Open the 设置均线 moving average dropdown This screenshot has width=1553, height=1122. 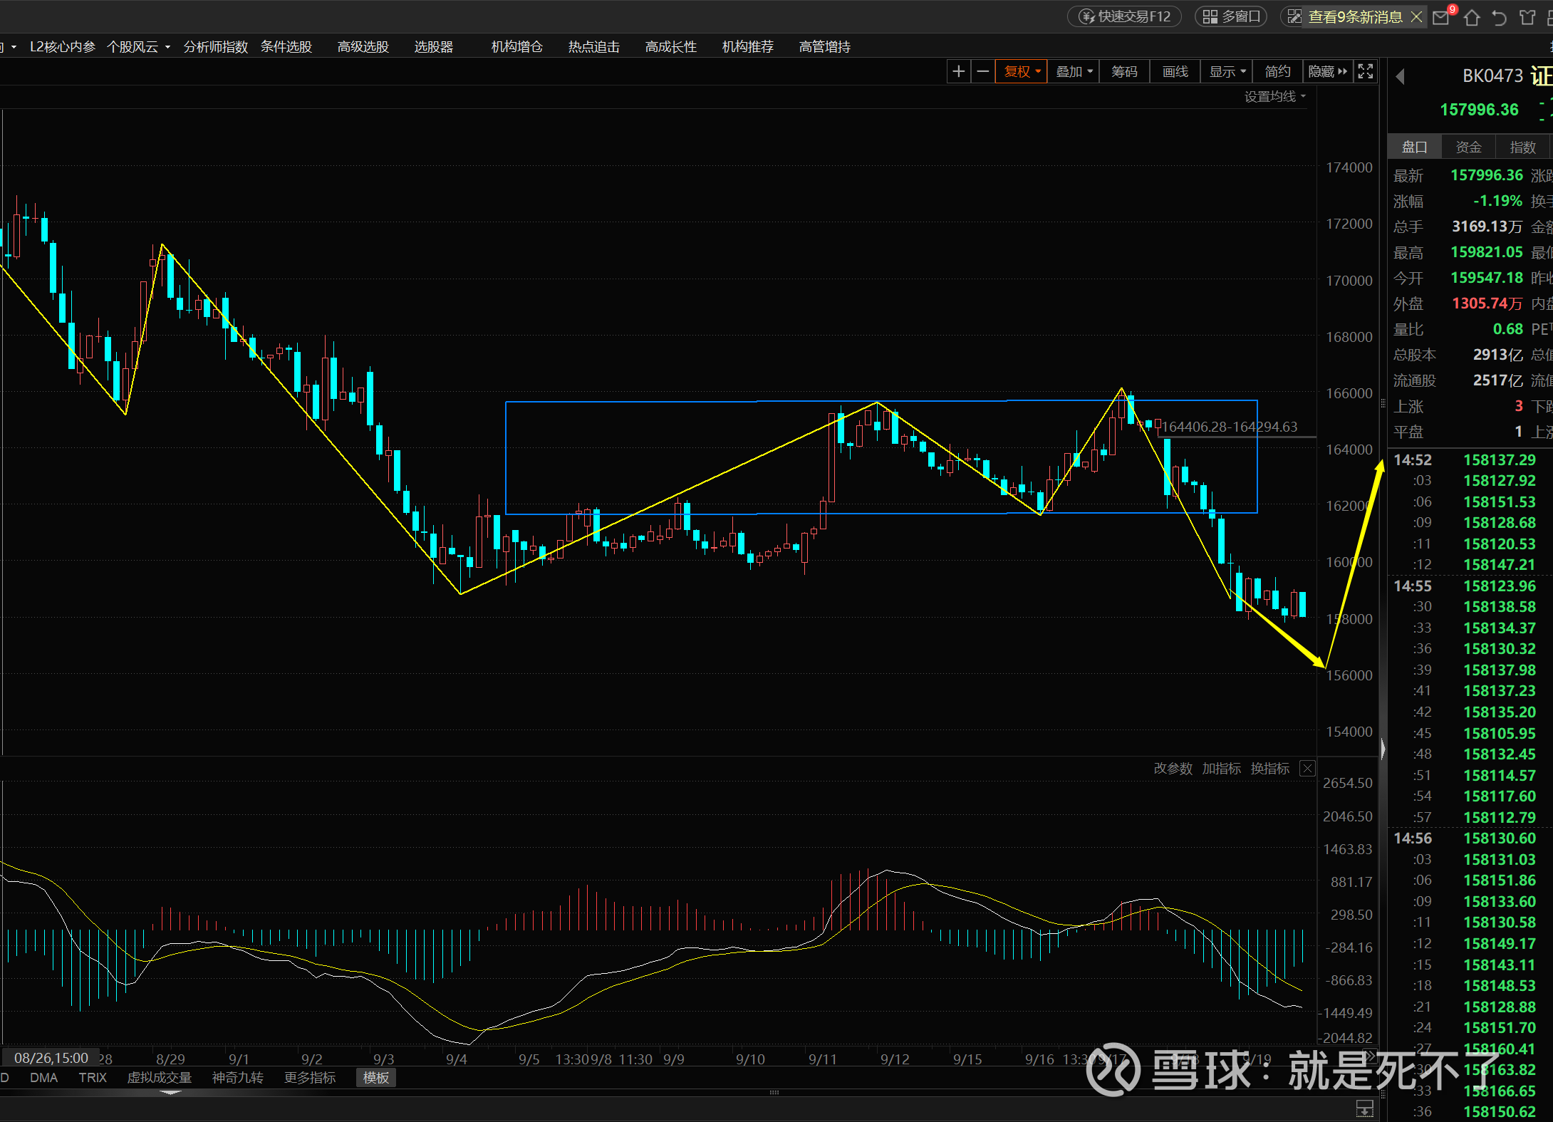1274,96
